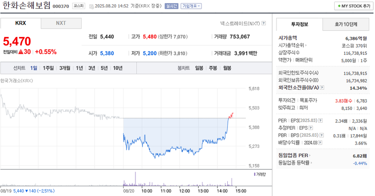
Task: Expand 시가총액순위 arrow link
Action: 292,45
